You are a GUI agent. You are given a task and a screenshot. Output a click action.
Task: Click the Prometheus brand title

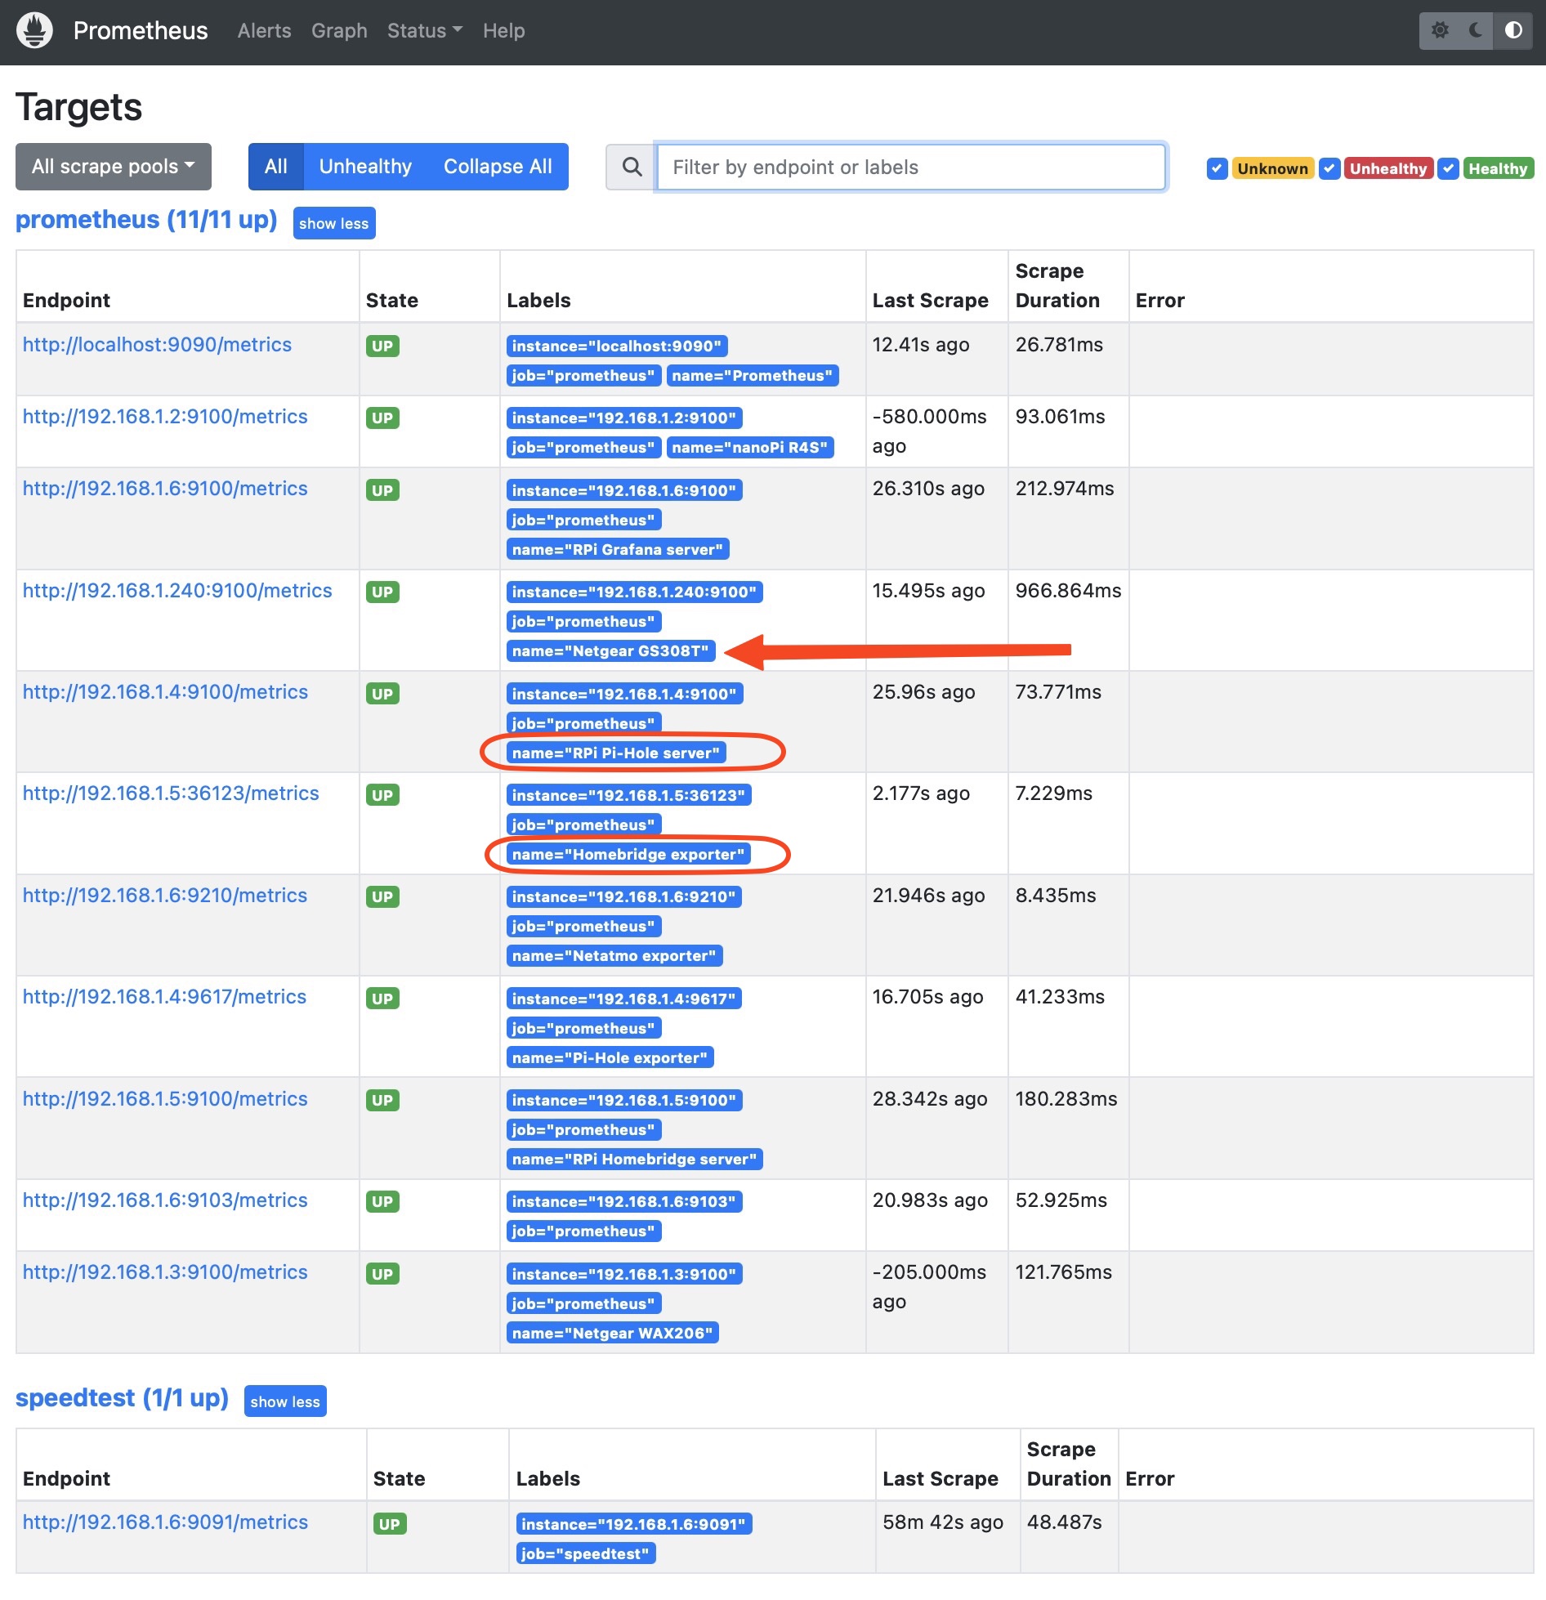point(141,31)
